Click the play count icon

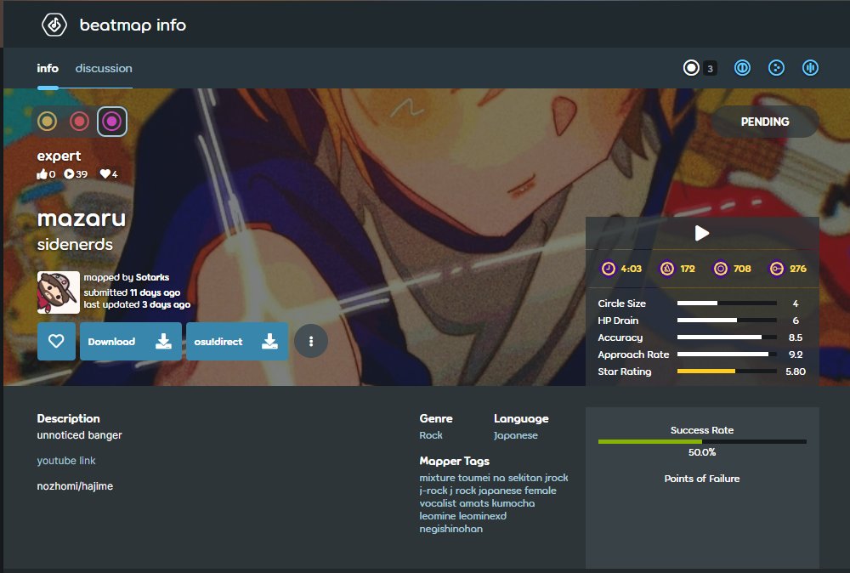pyautogui.click(x=69, y=174)
